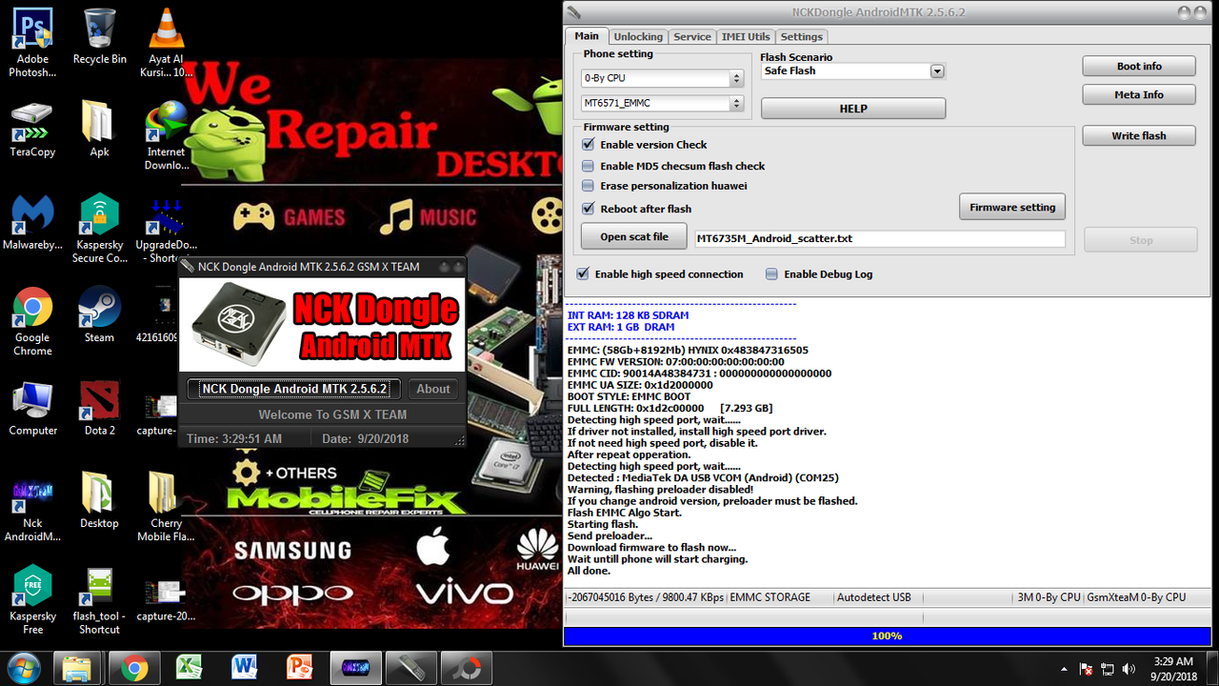This screenshot has height=686, width=1219.
Task: Open Excel from the taskbar
Action: pyautogui.click(x=189, y=667)
